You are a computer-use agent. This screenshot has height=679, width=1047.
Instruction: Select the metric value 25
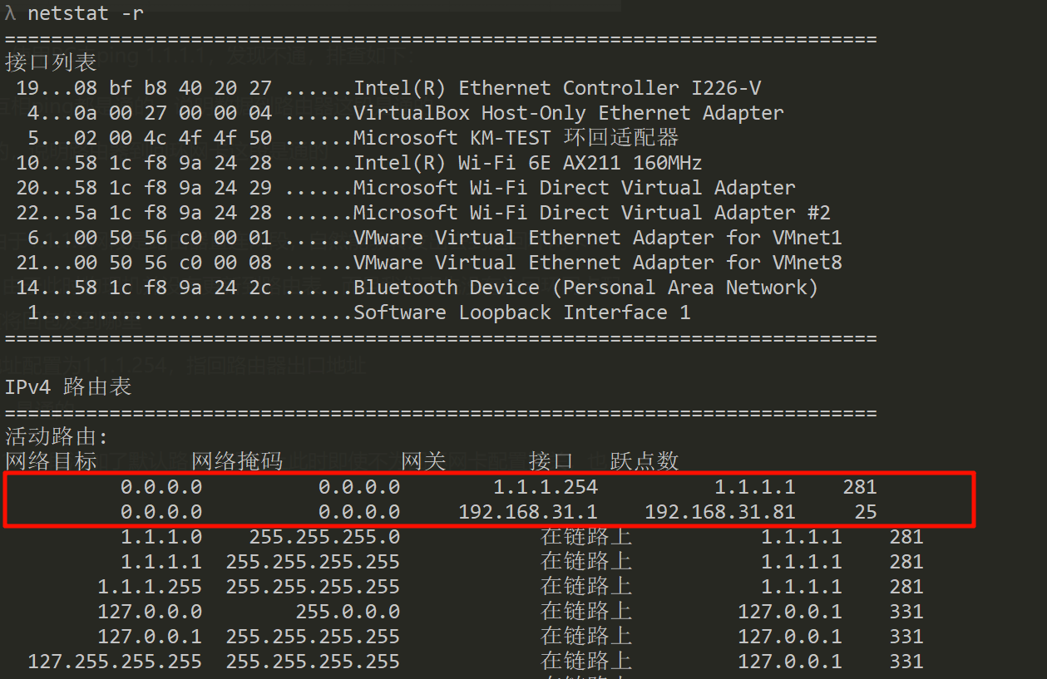(866, 512)
